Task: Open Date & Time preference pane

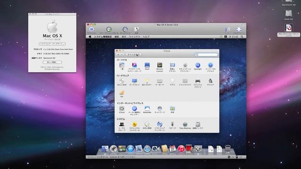Action: [147, 125]
